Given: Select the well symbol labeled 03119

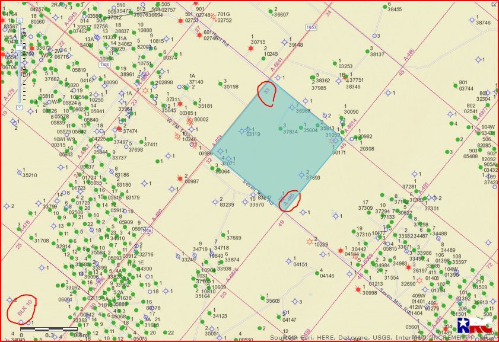Looking at the screenshot, I should [x=241, y=130].
